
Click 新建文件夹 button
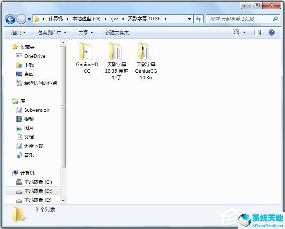(117, 33)
